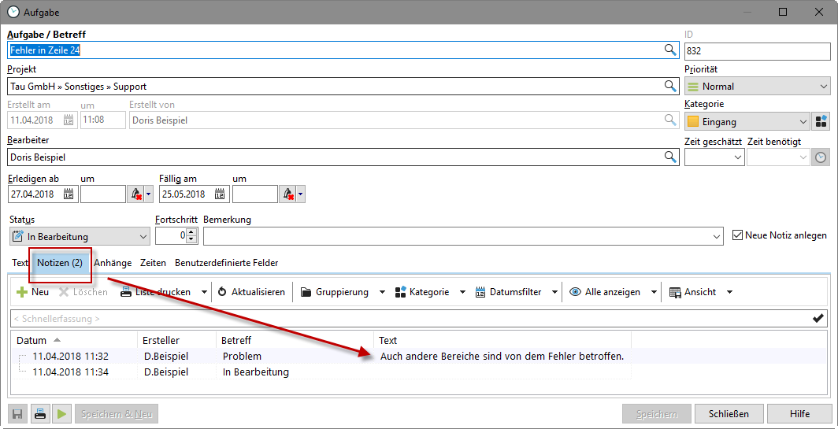Viewport: 838px width, 429px height.
Task: Click the category manager icon beside Eingang
Action: (821, 122)
